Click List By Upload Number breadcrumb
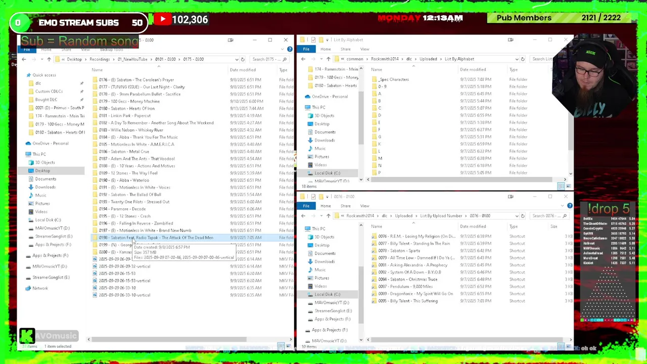647x364 pixels. (441, 216)
